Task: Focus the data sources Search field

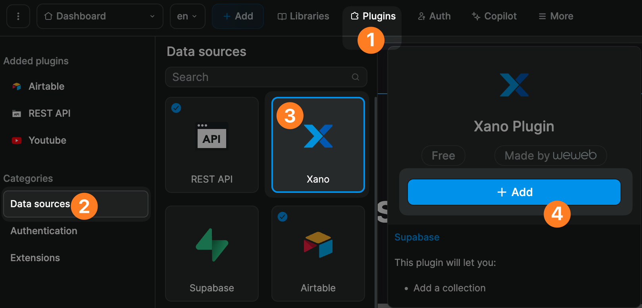Action: point(266,77)
